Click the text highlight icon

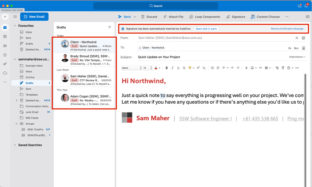(190, 68)
